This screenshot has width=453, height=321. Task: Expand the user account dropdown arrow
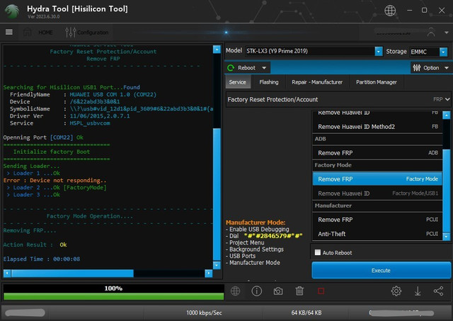(x=446, y=33)
